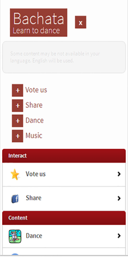The image size is (128, 257).
Task: Close the menu with the x button
Action: [80, 22]
